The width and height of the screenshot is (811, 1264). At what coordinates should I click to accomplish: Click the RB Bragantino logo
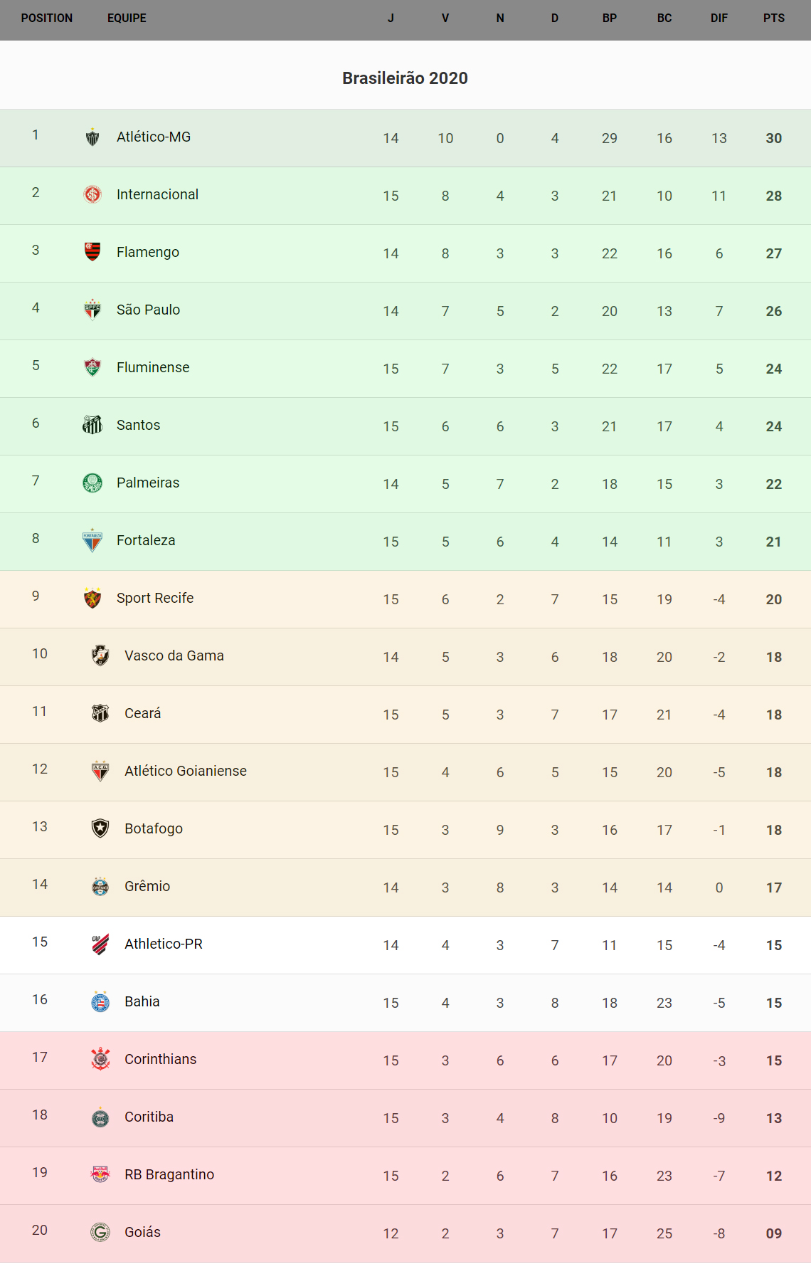pyautogui.click(x=100, y=1174)
